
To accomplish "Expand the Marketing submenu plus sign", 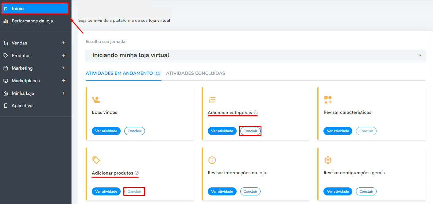I will 64,68.
